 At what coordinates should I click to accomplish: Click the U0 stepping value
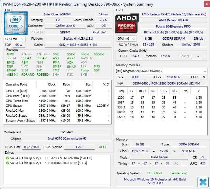pyautogui.click(x=58, y=20)
